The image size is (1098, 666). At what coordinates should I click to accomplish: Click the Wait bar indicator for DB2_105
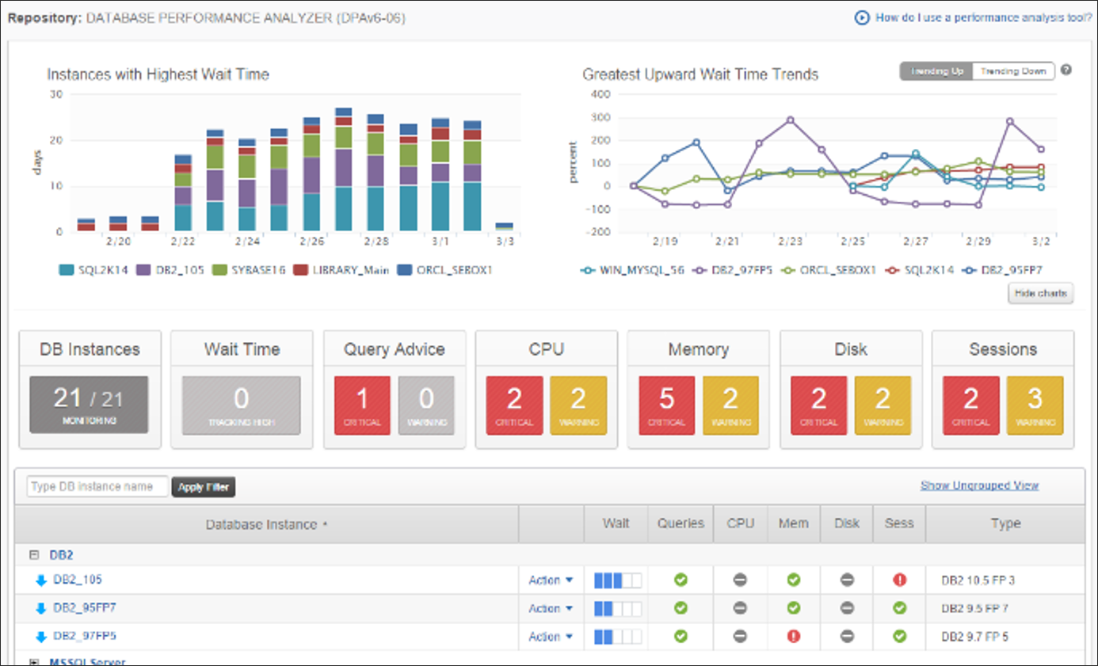pyautogui.click(x=617, y=580)
